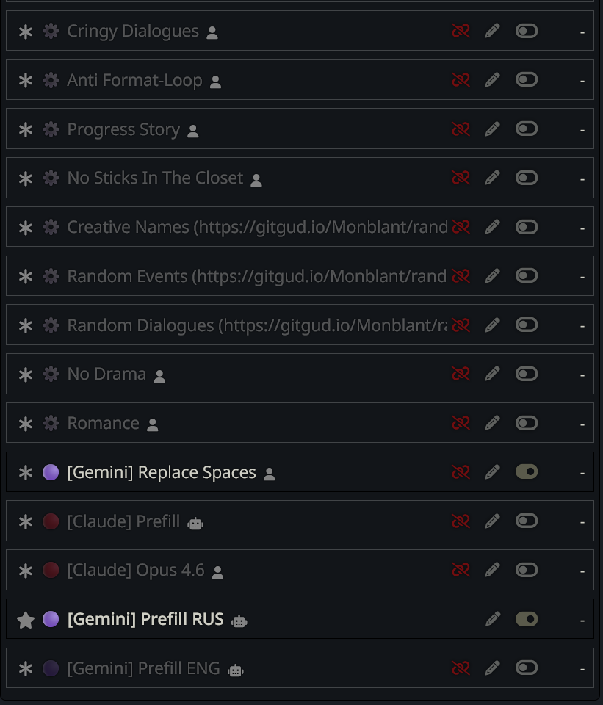Click the purple circle beside Gemini Replace Spaces
The image size is (603, 705).
pos(51,472)
